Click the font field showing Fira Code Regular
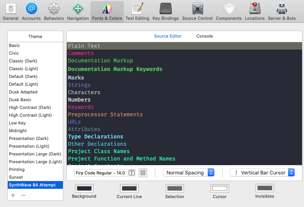 105,173
